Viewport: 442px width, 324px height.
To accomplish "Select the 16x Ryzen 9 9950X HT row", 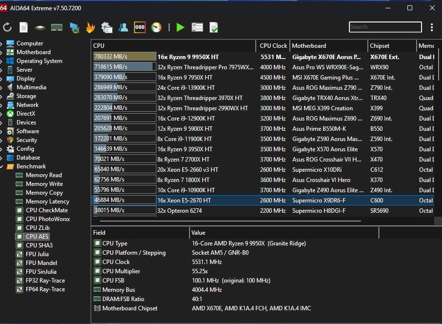I will click(263, 57).
